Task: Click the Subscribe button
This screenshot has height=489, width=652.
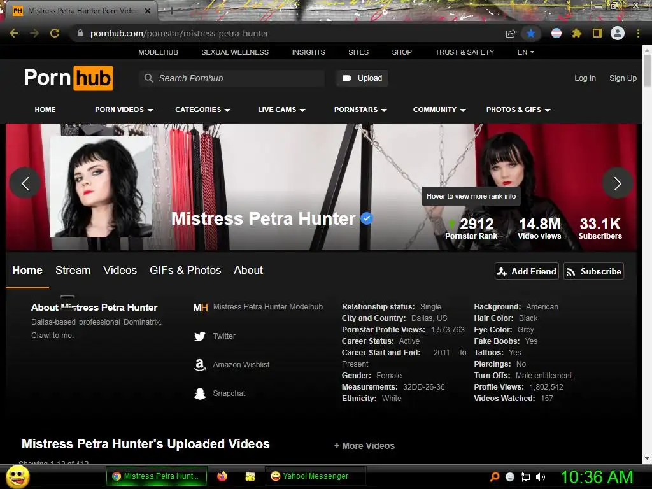Action: pos(594,271)
